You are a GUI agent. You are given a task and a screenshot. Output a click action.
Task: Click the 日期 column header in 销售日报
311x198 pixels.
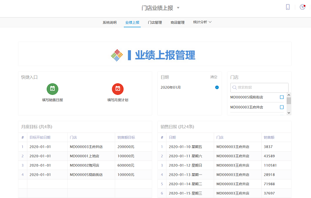pos(172,137)
